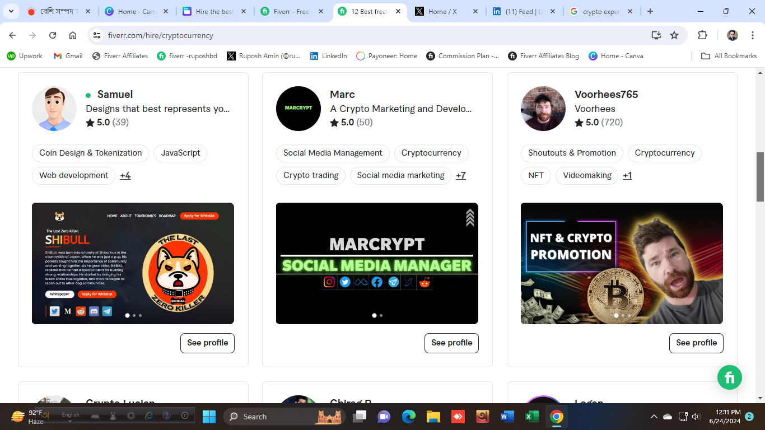The height and width of the screenshot is (430, 765).
Task: Bookmark this page with the star icon
Action: point(674,35)
